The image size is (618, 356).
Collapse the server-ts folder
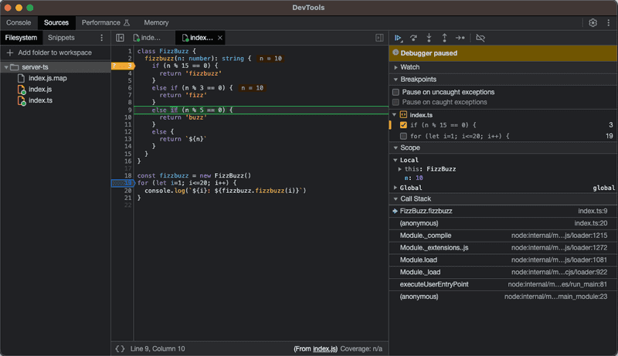click(x=6, y=67)
